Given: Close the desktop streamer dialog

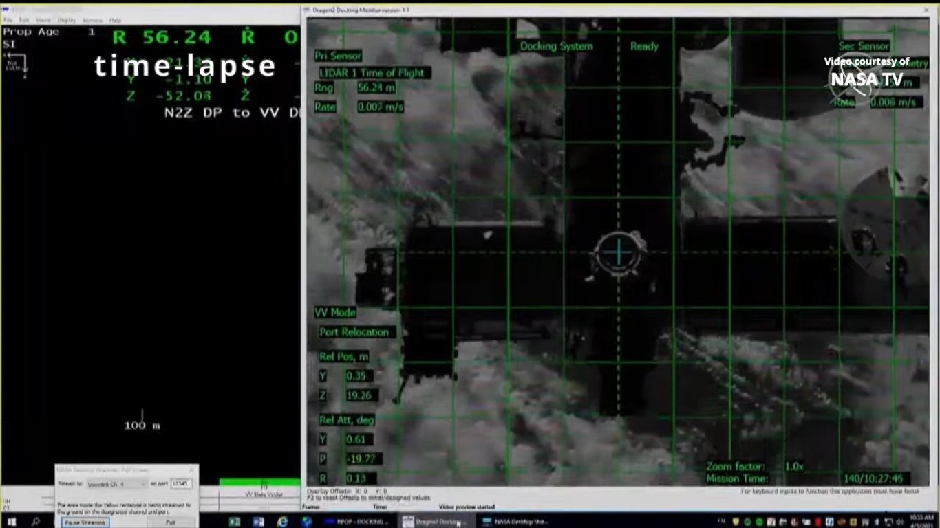Looking at the screenshot, I should (x=191, y=470).
